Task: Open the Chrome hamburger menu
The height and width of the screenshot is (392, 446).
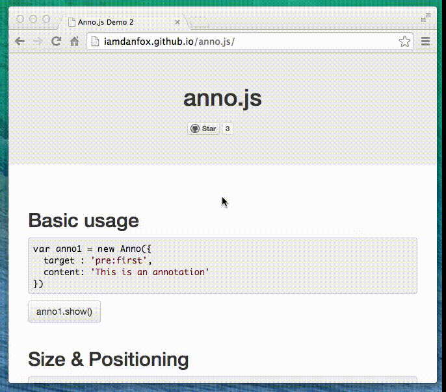Action: 426,42
